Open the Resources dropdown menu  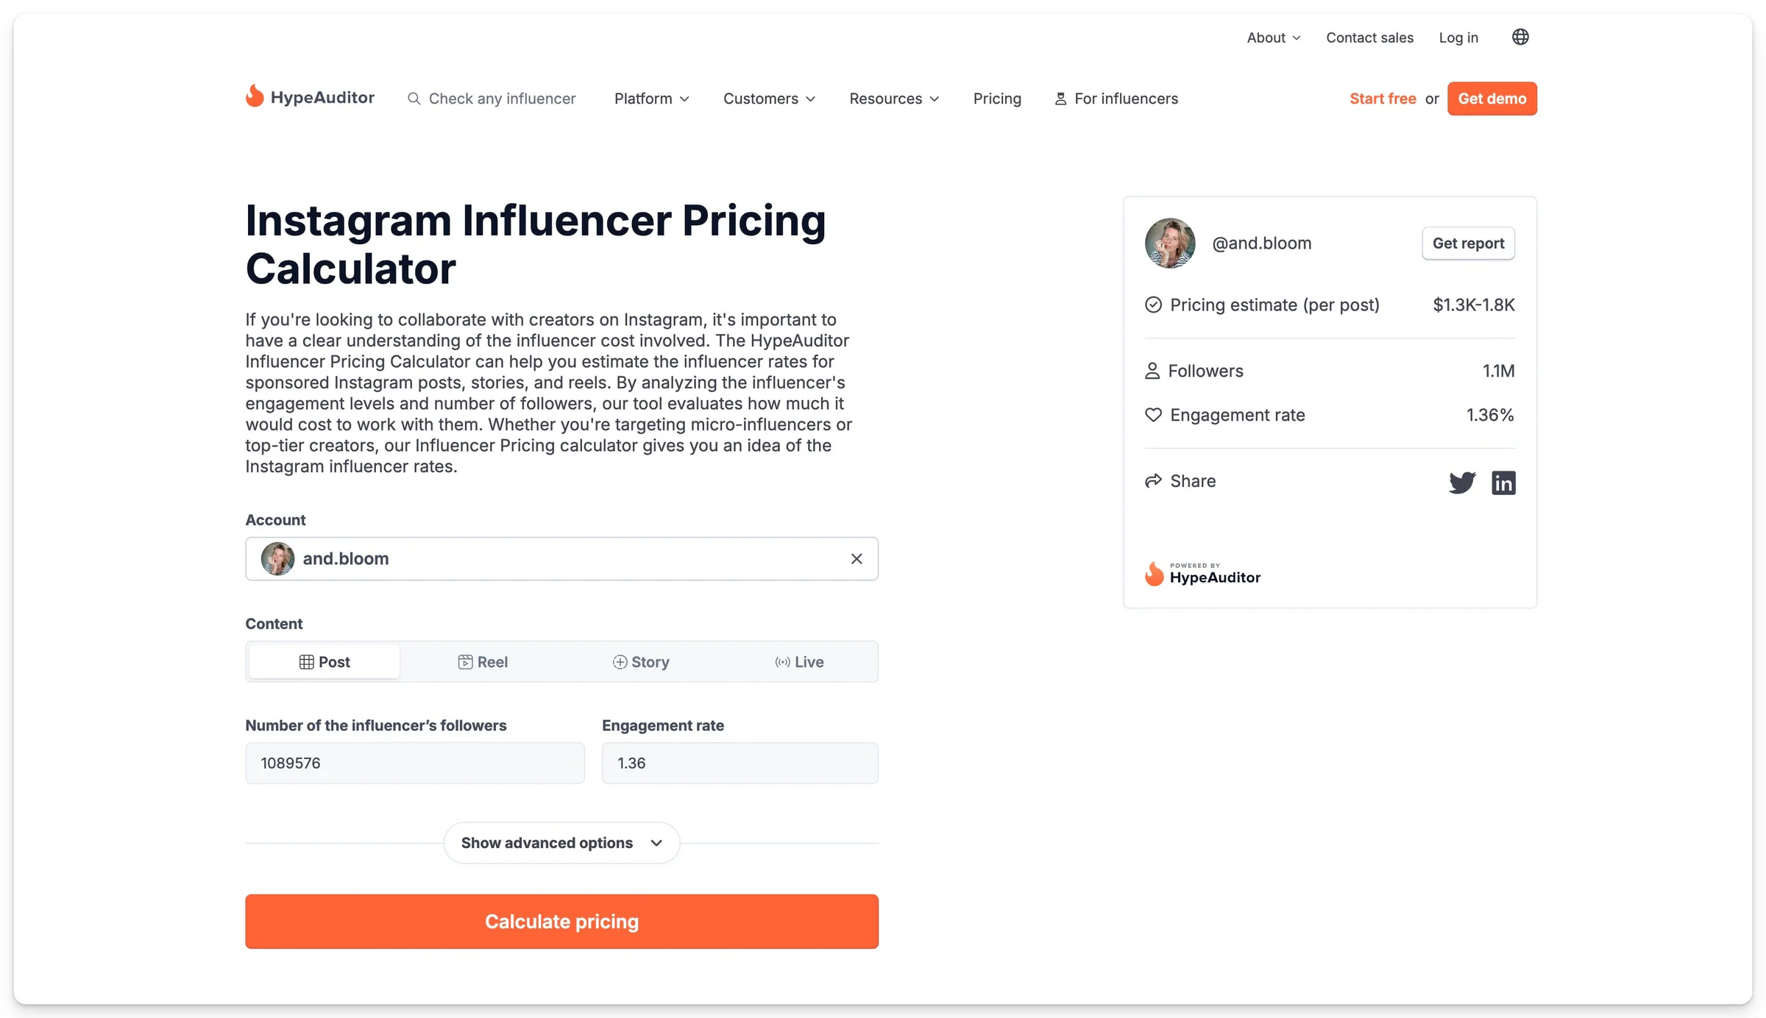coord(894,99)
